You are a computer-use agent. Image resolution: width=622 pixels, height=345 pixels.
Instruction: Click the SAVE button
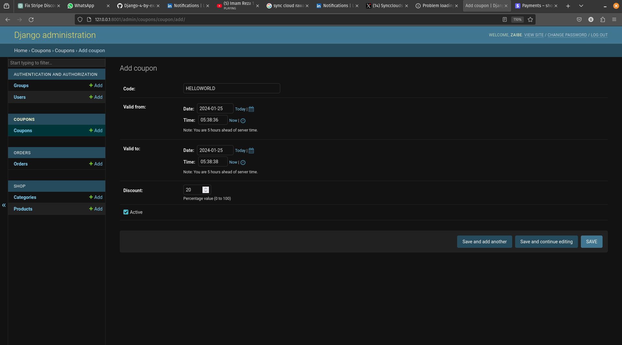click(x=592, y=242)
